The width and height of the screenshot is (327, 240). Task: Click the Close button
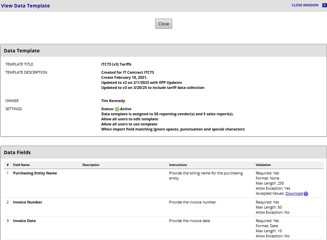tap(164, 24)
